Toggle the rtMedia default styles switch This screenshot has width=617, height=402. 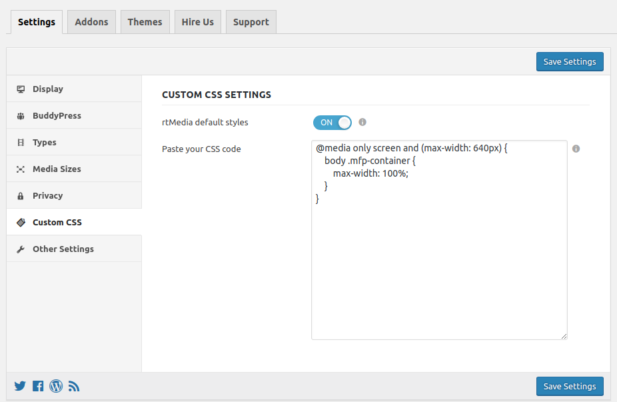332,123
